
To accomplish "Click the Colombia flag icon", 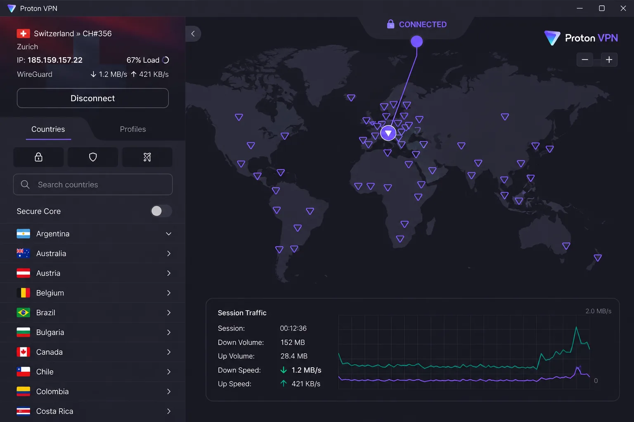I will [x=23, y=392].
